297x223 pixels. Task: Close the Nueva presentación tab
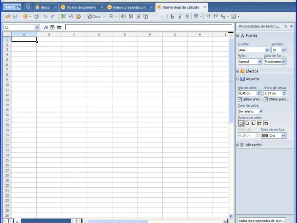pyautogui.click(x=151, y=7)
